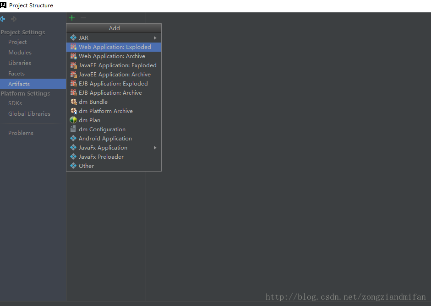This screenshot has height=306, width=431.
Task: Click the Android Application diamond icon
Action: (x=73, y=138)
